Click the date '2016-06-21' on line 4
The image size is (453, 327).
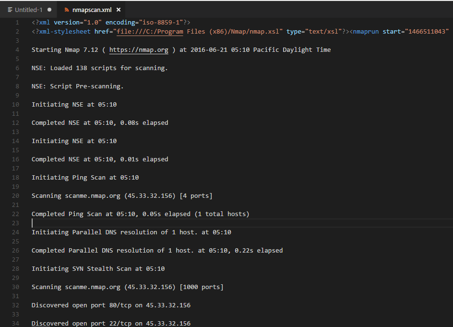click(x=209, y=50)
